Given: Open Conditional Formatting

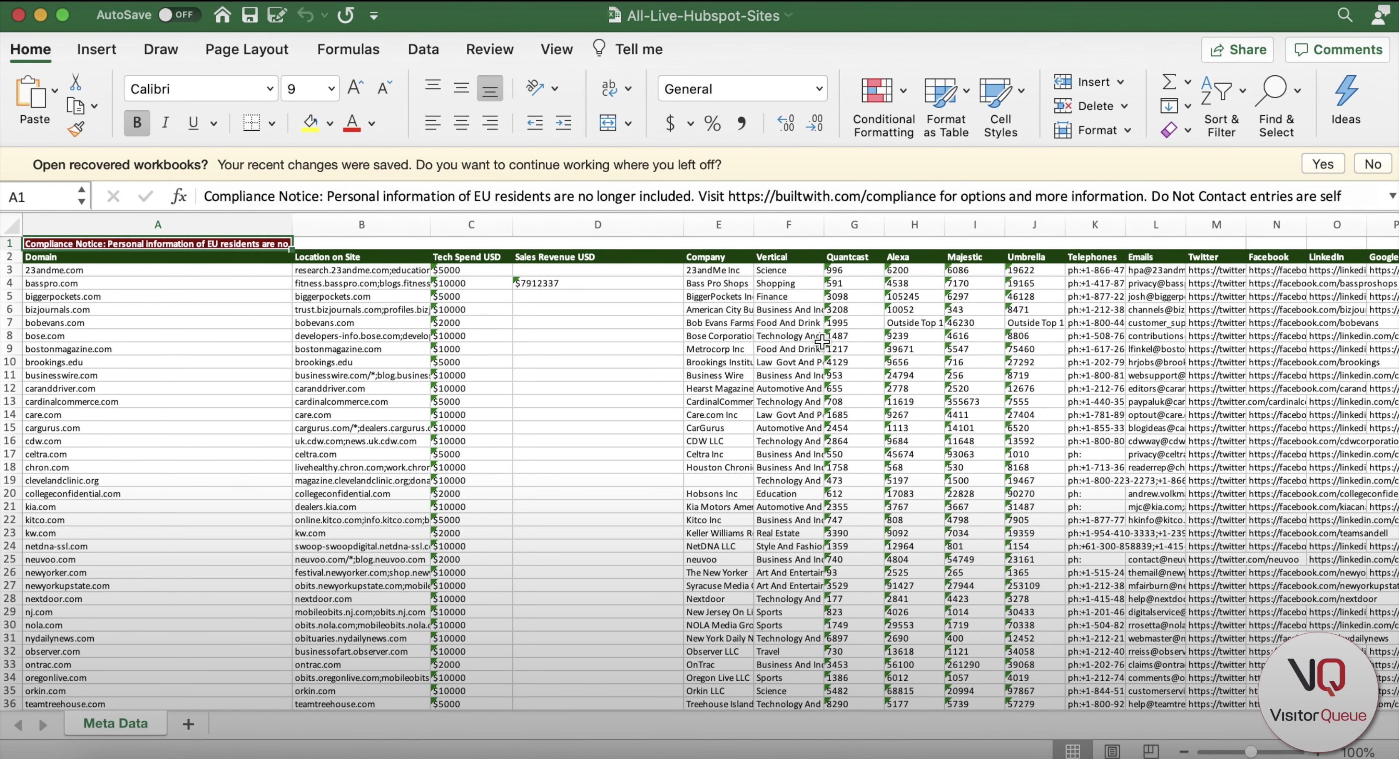Looking at the screenshot, I should point(883,107).
